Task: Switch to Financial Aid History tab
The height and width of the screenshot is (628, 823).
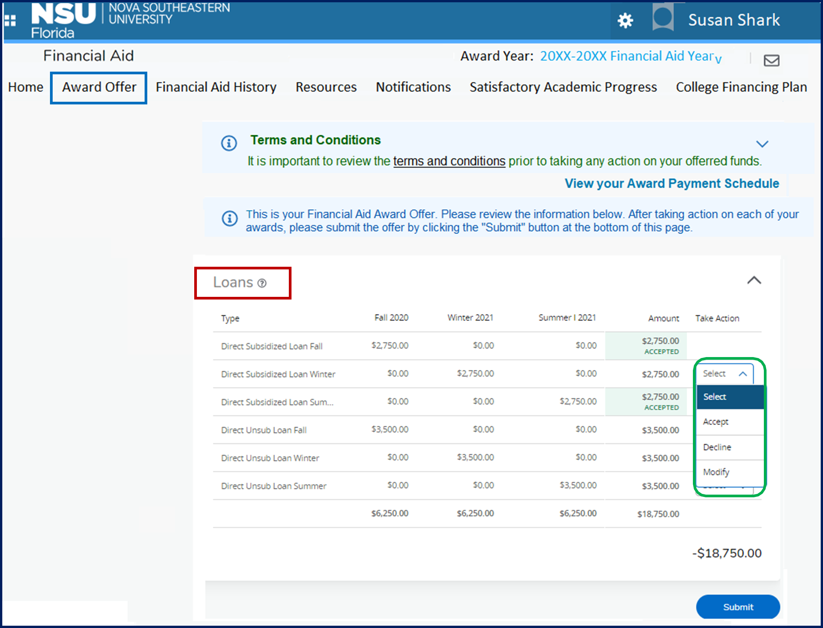Action: tap(216, 87)
